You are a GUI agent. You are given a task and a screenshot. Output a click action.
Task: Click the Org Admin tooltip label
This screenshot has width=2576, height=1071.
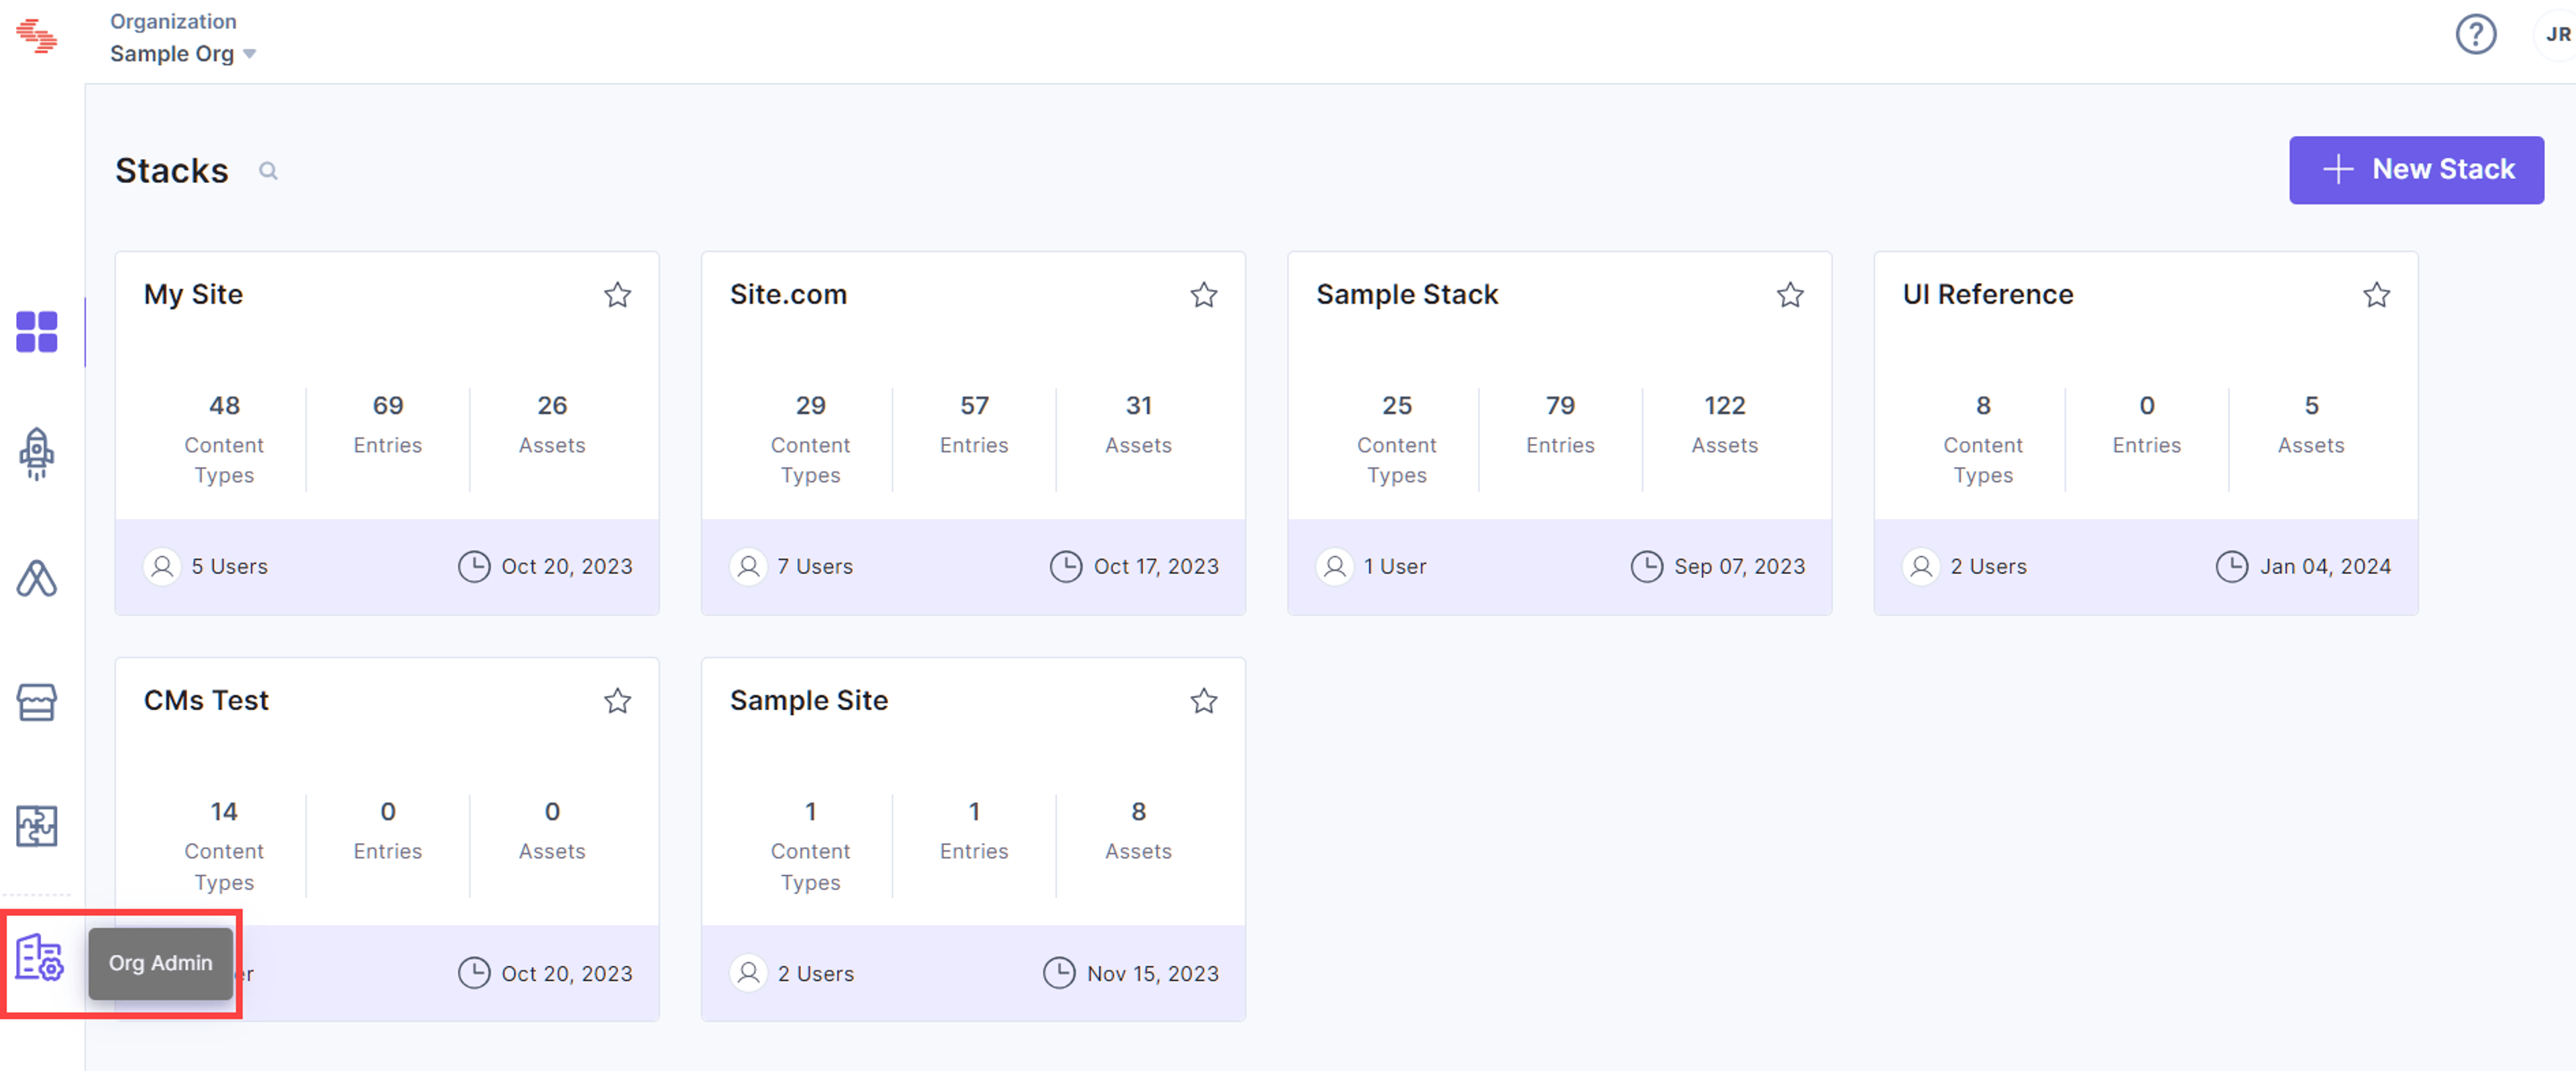(x=161, y=963)
